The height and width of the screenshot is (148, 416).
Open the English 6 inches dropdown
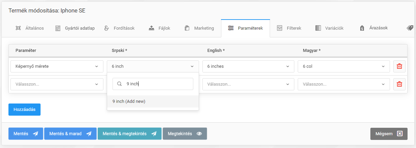(x=248, y=66)
